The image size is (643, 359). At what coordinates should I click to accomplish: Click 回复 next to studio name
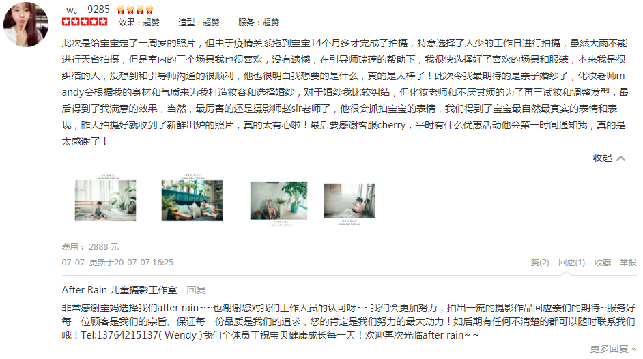click(x=196, y=290)
